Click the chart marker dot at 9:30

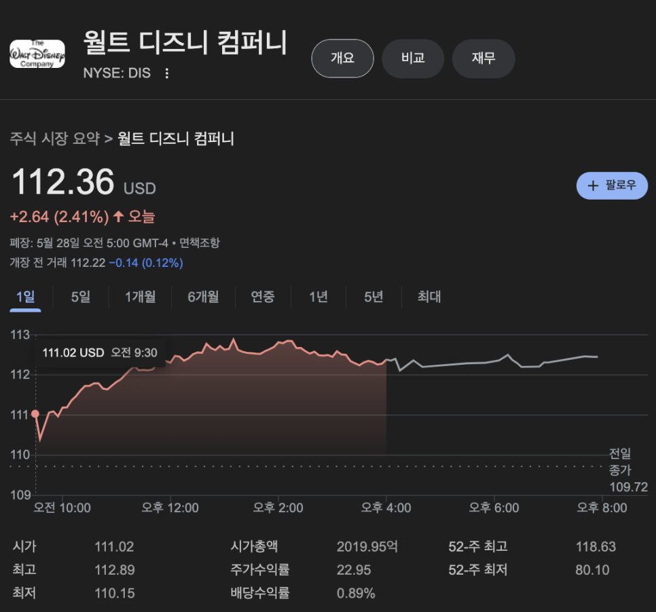(x=35, y=414)
